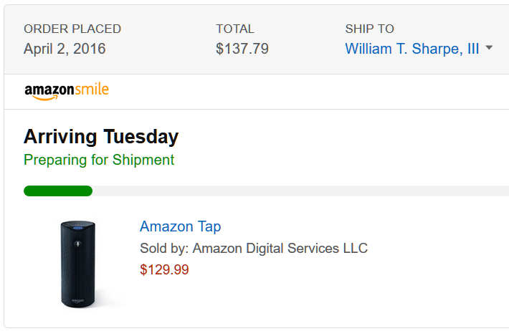This screenshot has height=331, width=509.
Task: Click the blue LED lights on the speaker
Action: coord(77,229)
